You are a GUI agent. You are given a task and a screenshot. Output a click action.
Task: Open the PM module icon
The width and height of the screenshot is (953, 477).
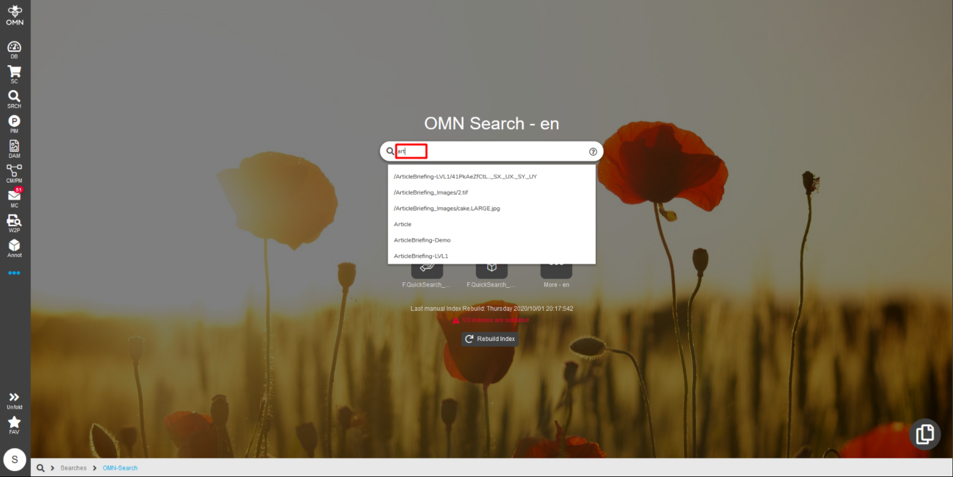click(x=15, y=125)
